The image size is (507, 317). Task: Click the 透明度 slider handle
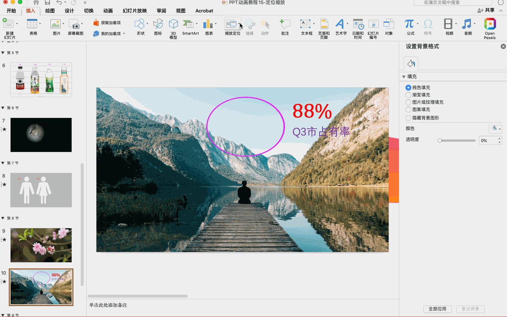440,141
